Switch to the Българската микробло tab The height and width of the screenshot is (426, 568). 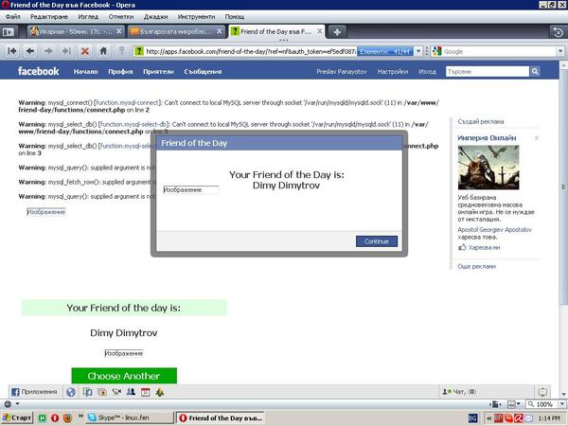point(176,32)
